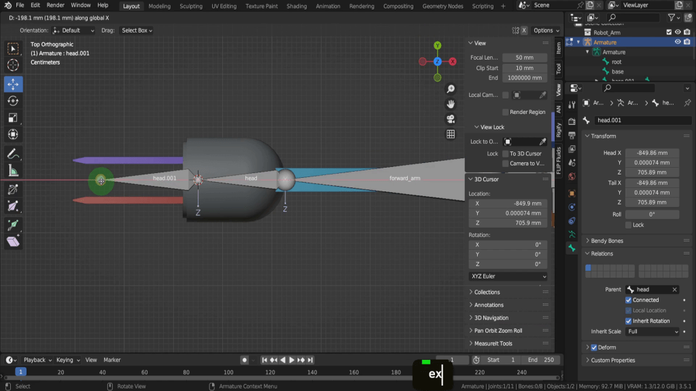The width and height of the screenshot is (696, 391).
Task: Activate the Scale tool
Action: click(13, 117)
